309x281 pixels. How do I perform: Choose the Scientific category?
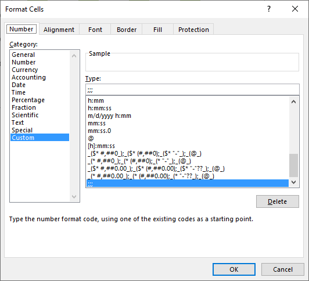pos(40,115)
